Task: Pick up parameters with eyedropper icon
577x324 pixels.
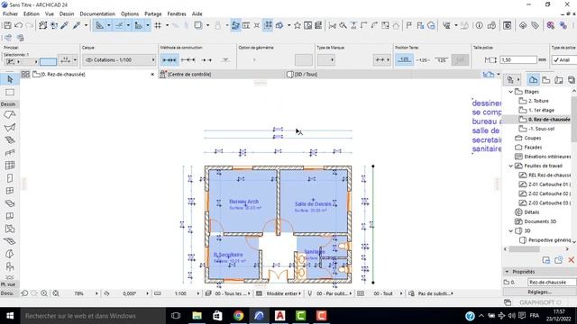Action: tap(65, 25)
